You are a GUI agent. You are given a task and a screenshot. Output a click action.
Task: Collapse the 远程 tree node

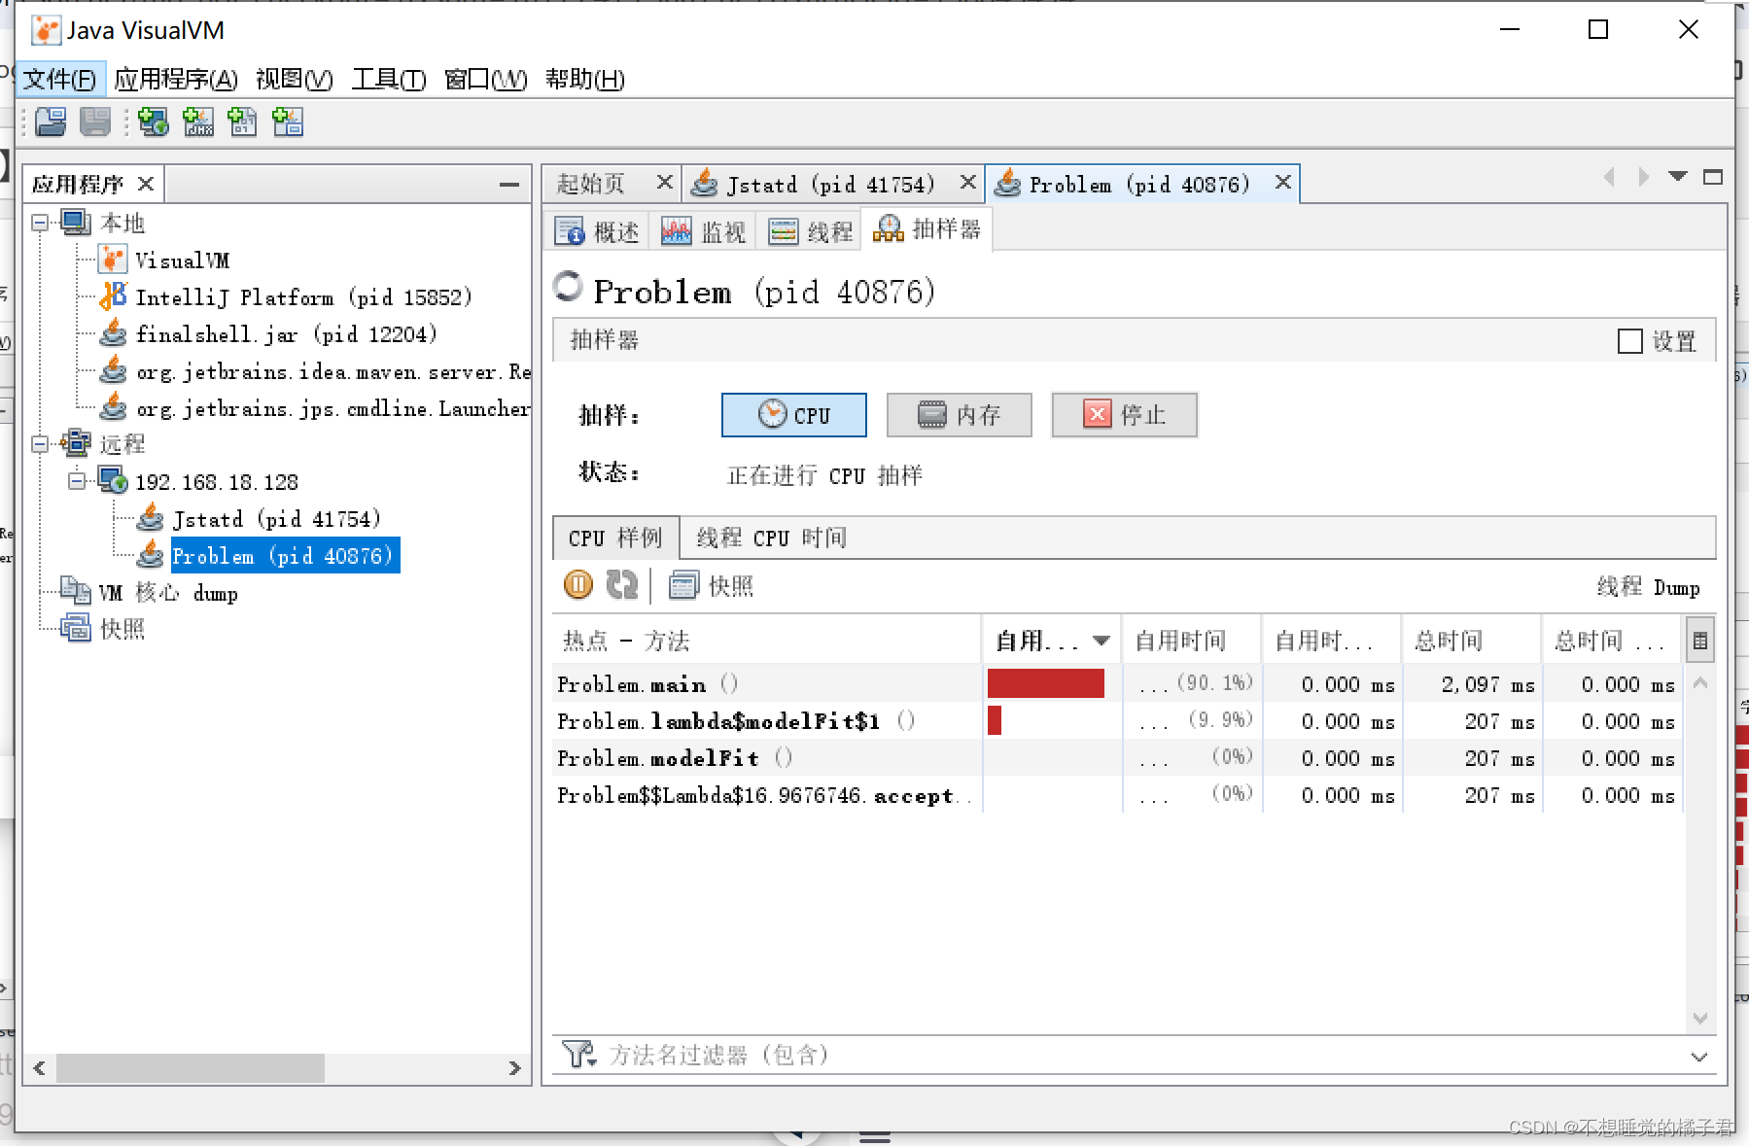click(40, 444)
